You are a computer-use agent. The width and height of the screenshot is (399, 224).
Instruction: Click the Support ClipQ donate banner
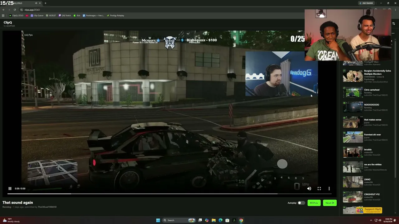click(x=369, y=210)
